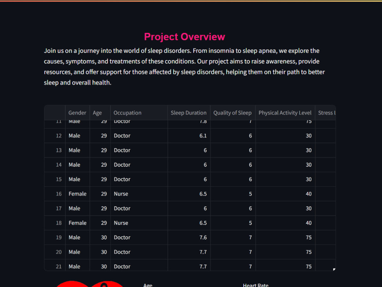Click Nurse occupation cell in row 18
The image size is (382, 287).
pyautogui.click(x=139, y=223)
